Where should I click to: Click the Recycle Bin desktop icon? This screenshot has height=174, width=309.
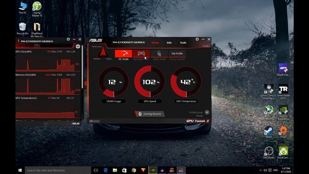coord(23,29)
